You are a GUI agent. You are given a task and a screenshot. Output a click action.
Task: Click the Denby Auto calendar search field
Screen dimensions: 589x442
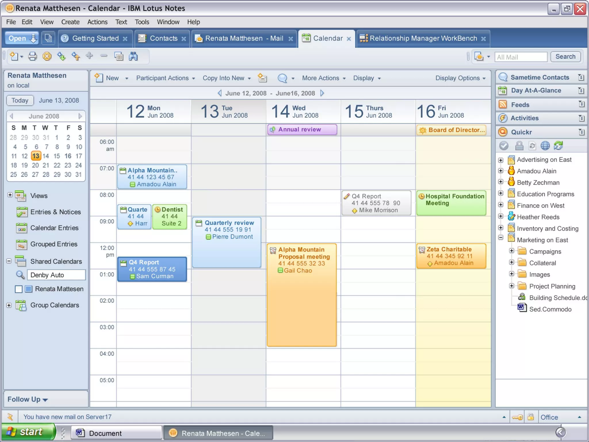point(56,275)
